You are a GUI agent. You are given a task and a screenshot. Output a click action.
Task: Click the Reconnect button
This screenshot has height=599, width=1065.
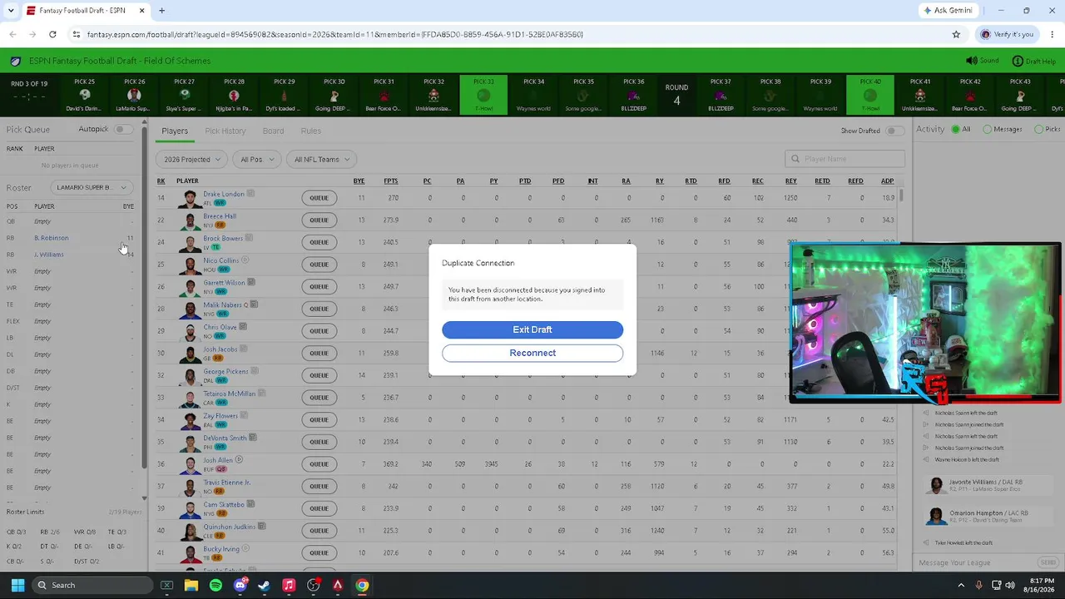click(x=532, y=353)
